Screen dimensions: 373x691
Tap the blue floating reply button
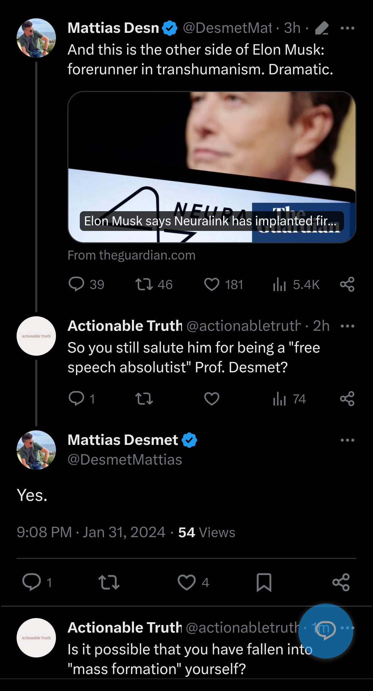pos(325,631)
